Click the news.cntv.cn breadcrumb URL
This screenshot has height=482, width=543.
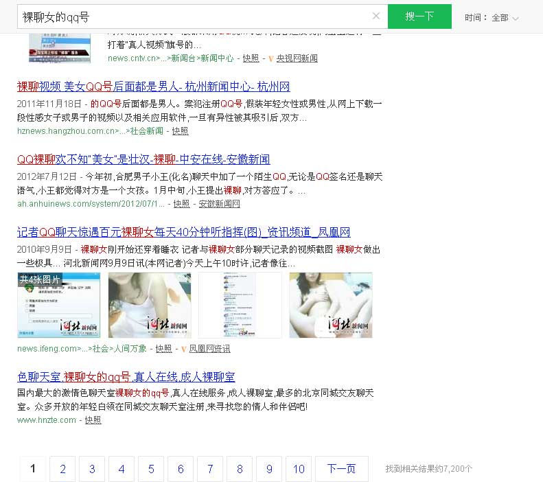tap(170, 58)
